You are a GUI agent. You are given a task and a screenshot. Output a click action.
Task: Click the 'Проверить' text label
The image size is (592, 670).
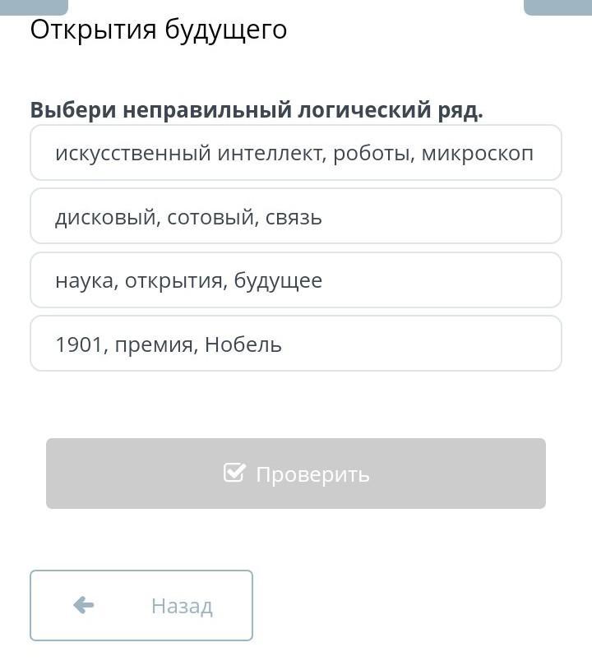click(313, 474)
